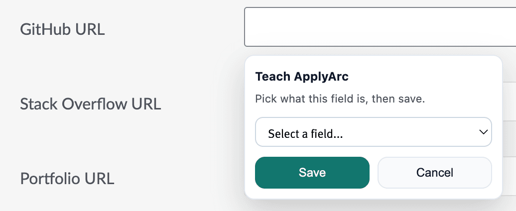This screenshot has width=516, height=211.
Task: Cancel the Teach ApplyArc popup
Action: point(435,173)
